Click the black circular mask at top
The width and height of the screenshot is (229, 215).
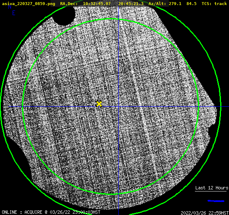[64, 15]
